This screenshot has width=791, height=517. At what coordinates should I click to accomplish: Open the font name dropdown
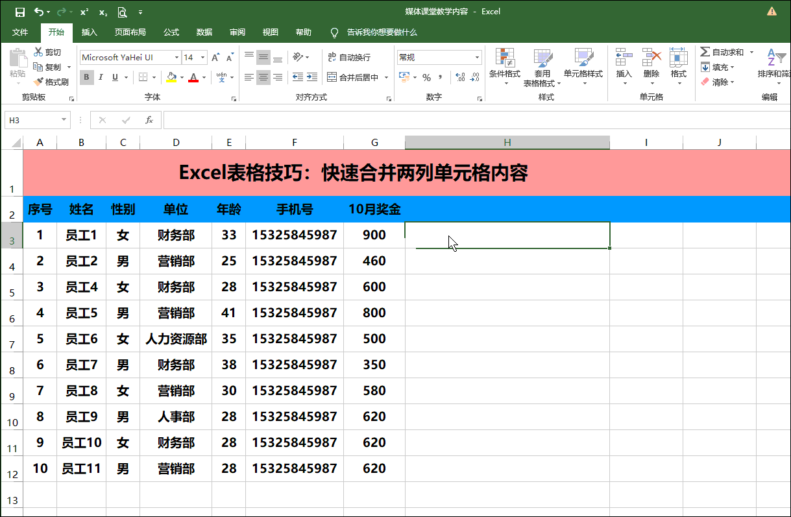pyautogui.click(x=176, y=57)
